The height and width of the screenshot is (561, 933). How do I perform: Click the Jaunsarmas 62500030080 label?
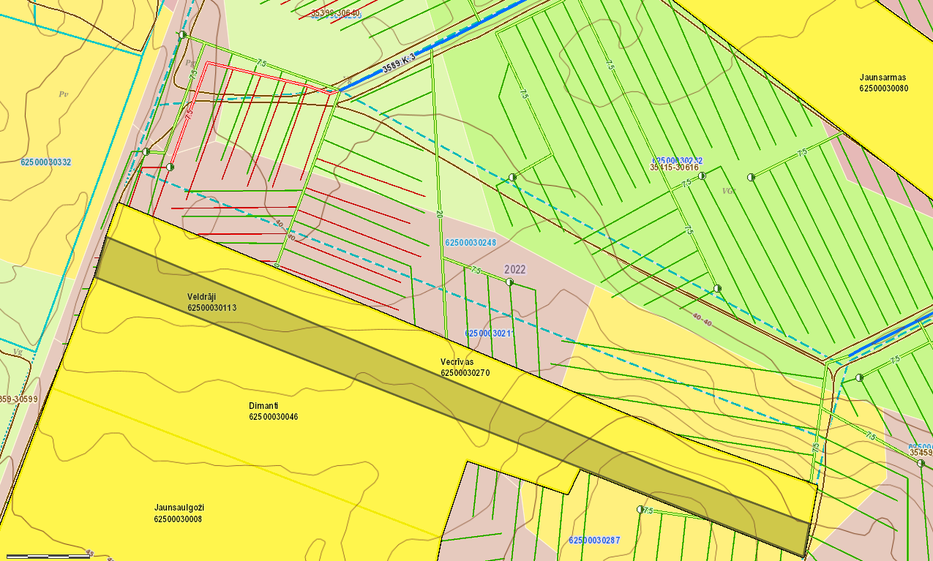[x=883, y=82]
